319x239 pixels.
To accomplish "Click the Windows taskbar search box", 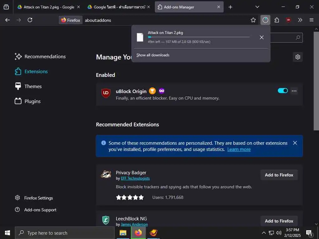I will [65, 233].
